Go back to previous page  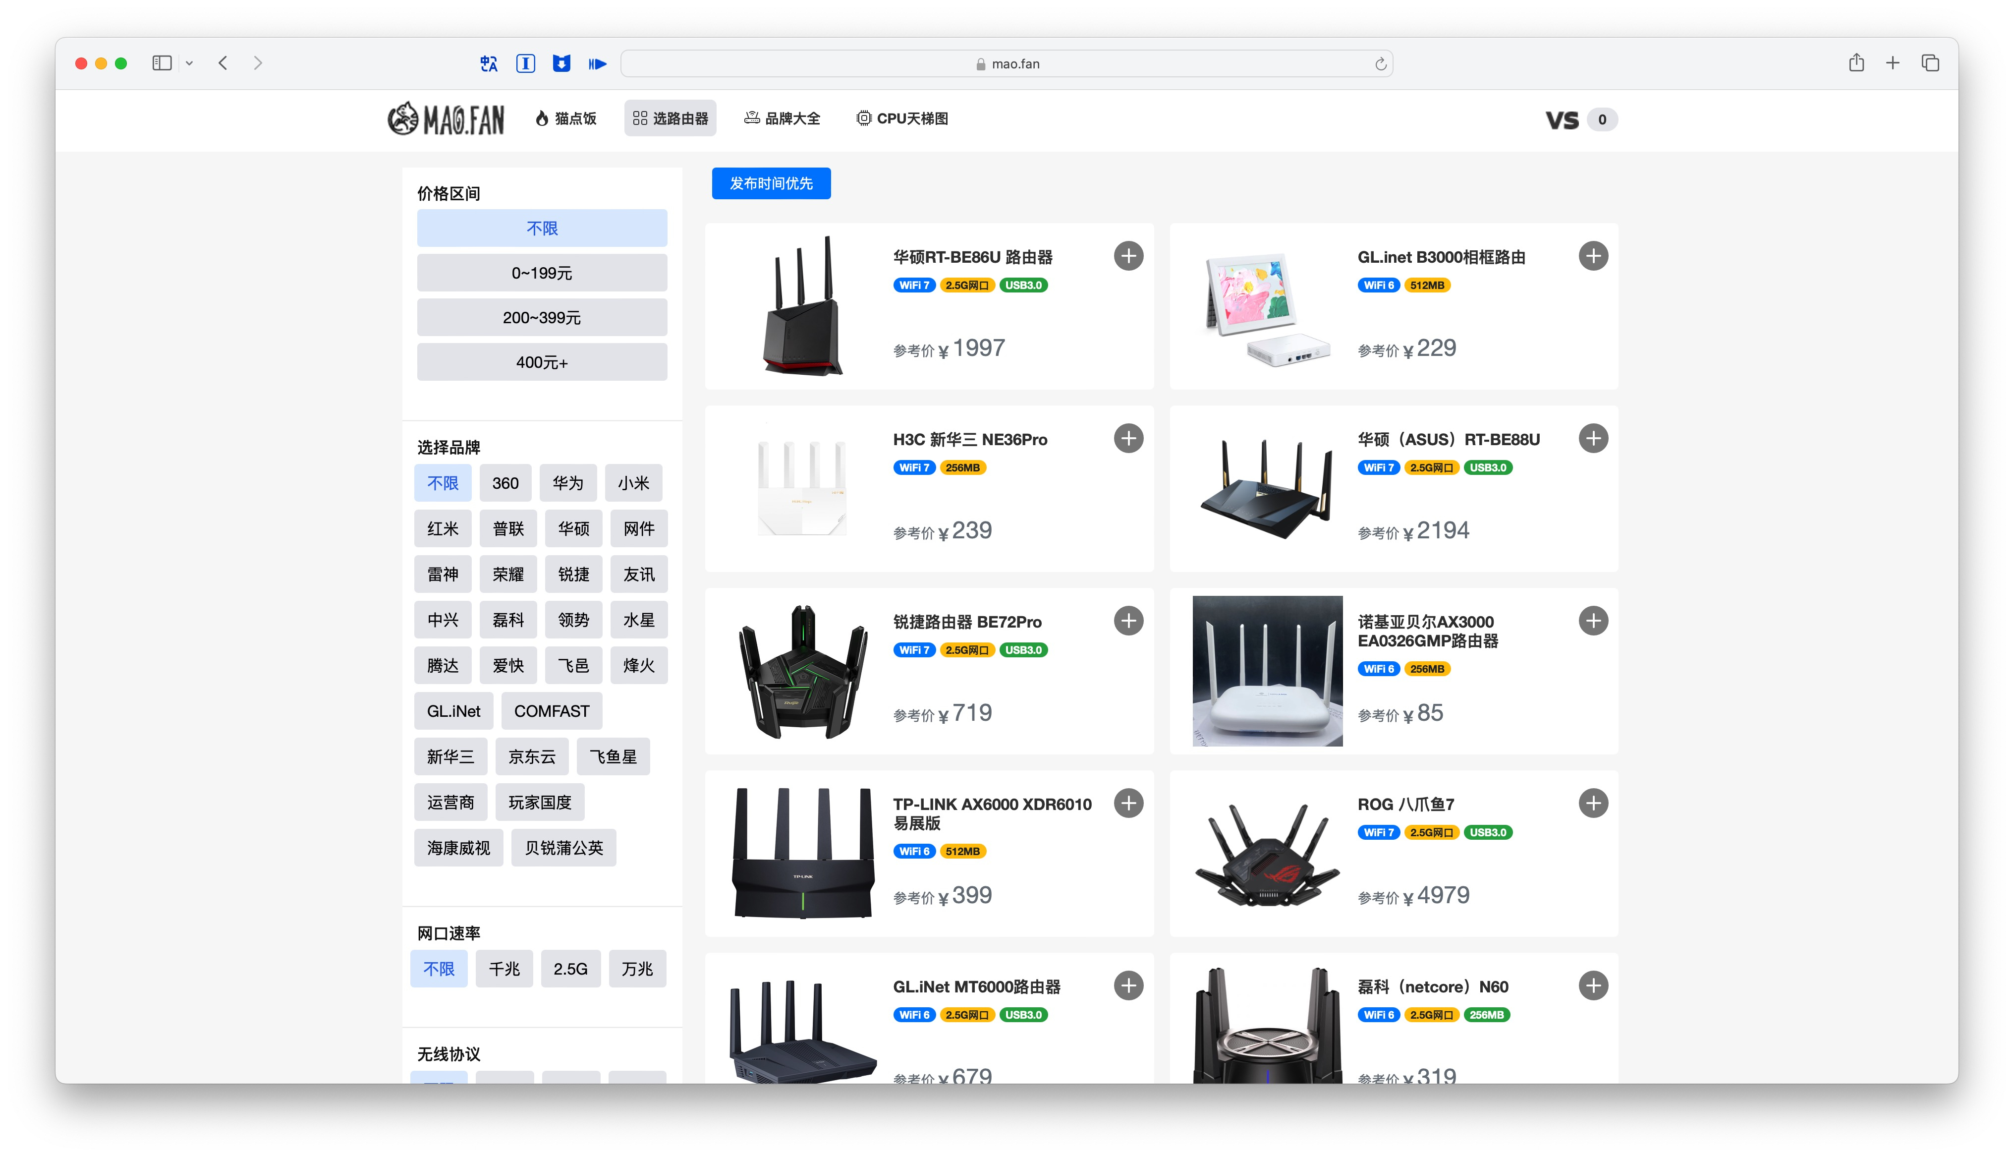223,63
